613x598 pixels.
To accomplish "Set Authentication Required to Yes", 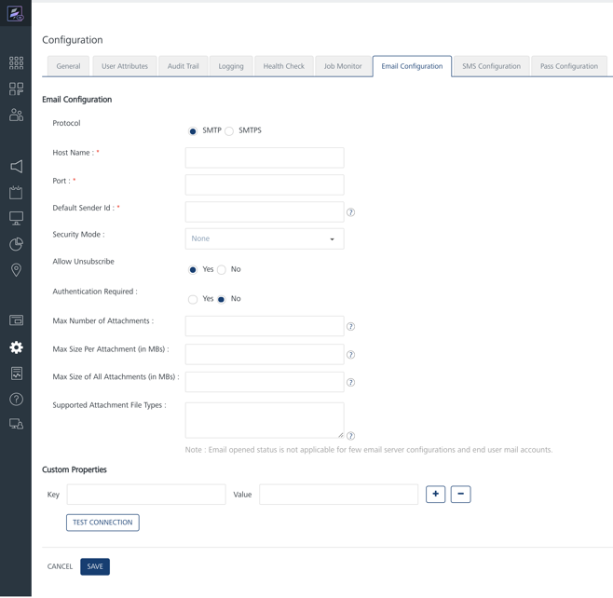I will 192,299.
